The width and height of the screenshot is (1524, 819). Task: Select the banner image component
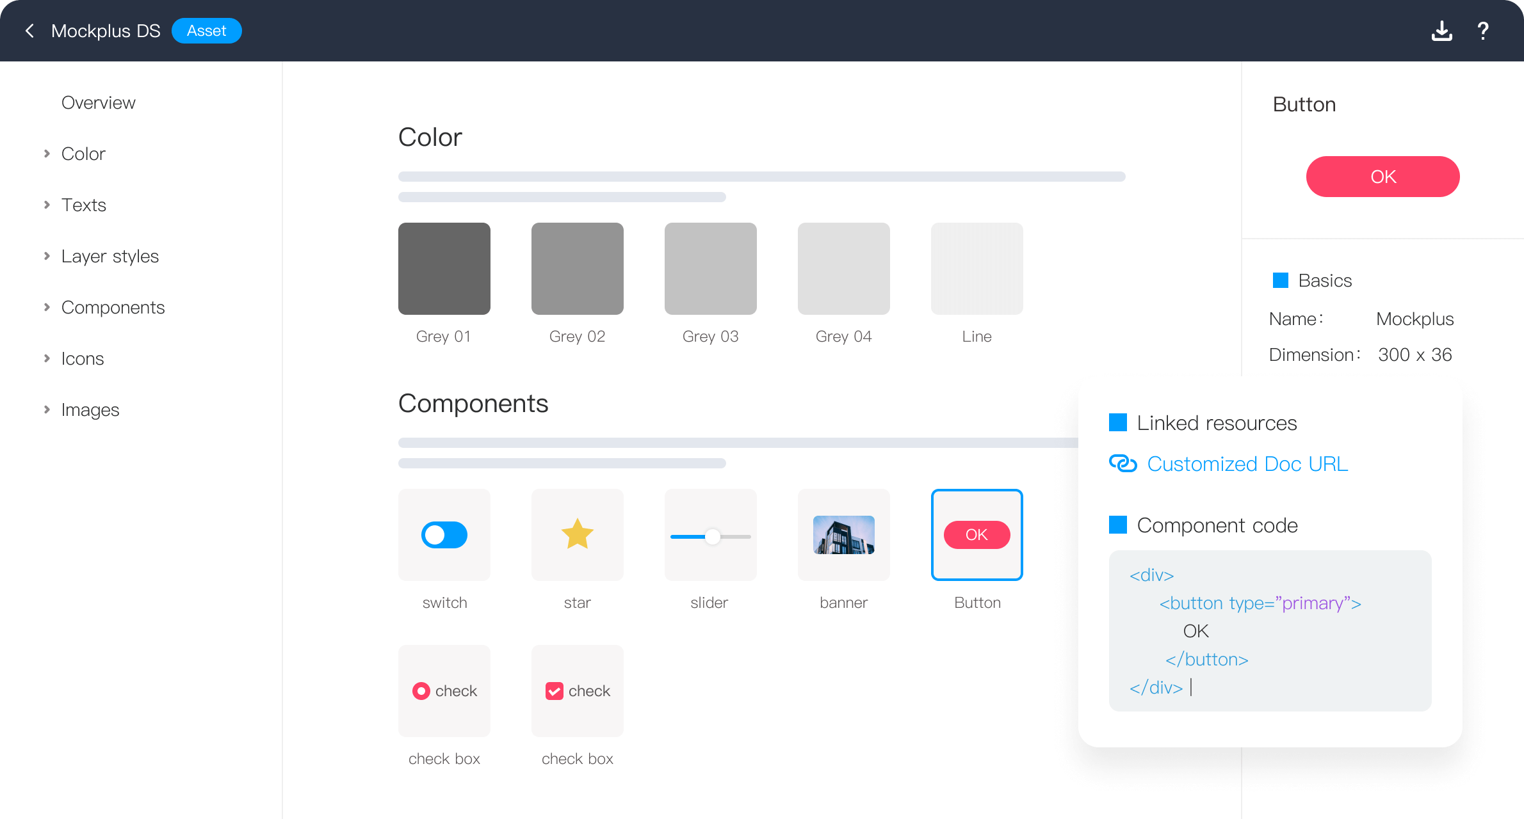[843, 534]
